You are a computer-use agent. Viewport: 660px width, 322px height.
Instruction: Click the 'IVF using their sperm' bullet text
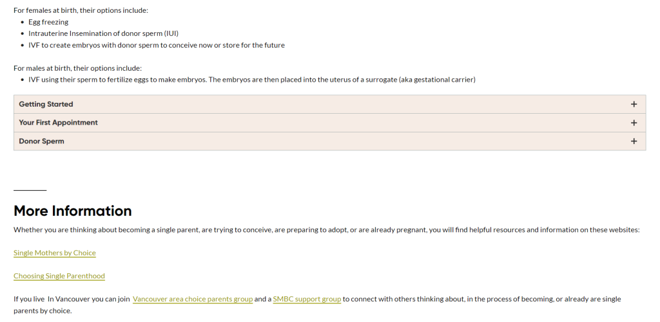point(251,80)
